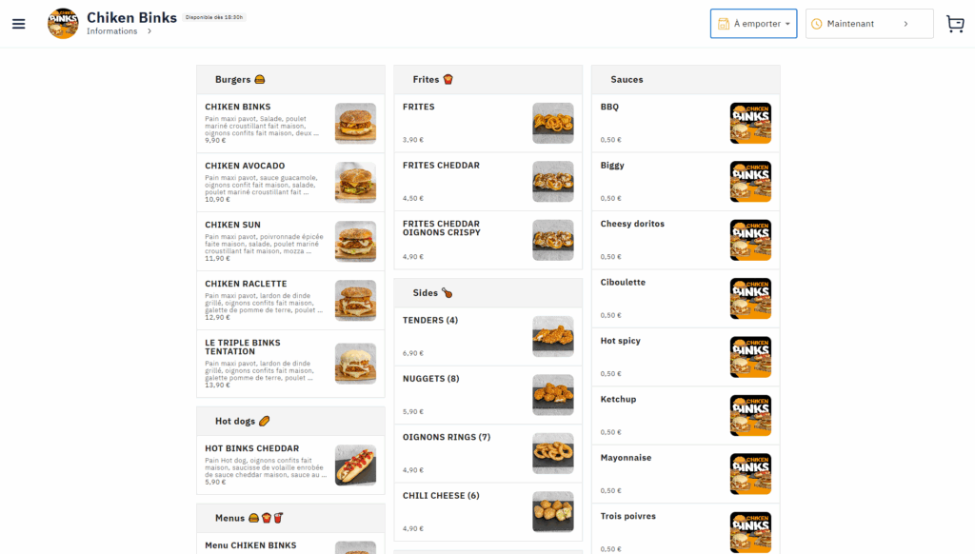Select LE TRIPLE BINKS TENTATION burger
The height and width of the screenshot is (554, 975).
(290, 364)
